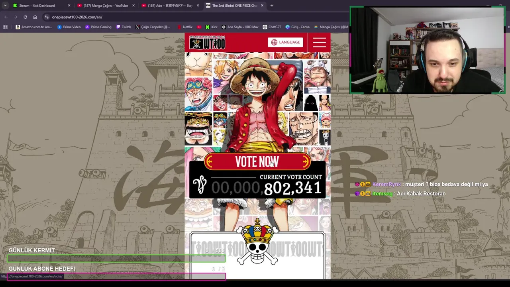Open the browser home page
Image resolution: width=510 pixels, height=287 pixels.
point(35,17)
